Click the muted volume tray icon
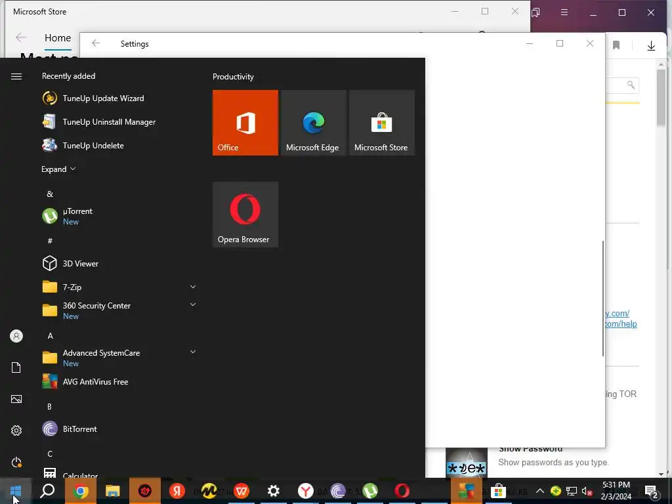 pyautogui.click(x=587, y=491)
